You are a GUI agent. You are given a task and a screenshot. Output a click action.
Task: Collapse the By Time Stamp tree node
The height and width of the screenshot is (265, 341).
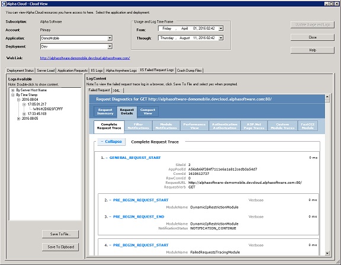(x=13, y=95)
